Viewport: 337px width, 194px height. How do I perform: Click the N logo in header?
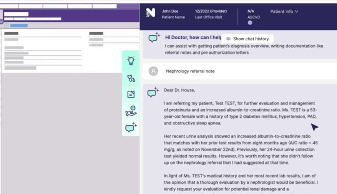(151, 13)
